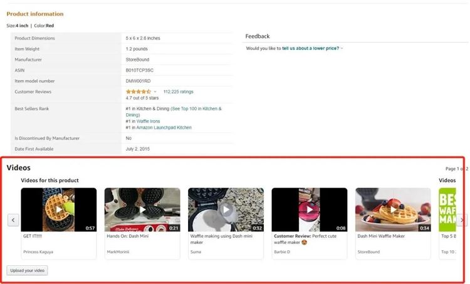Open the 112,225 ratings link

pyautogui.click(x=179, y=91)
